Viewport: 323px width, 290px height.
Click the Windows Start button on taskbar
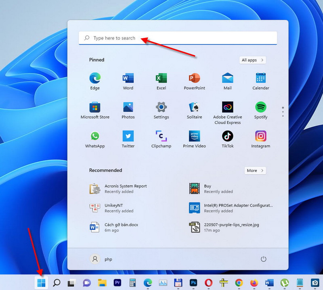tap(41, 283)
